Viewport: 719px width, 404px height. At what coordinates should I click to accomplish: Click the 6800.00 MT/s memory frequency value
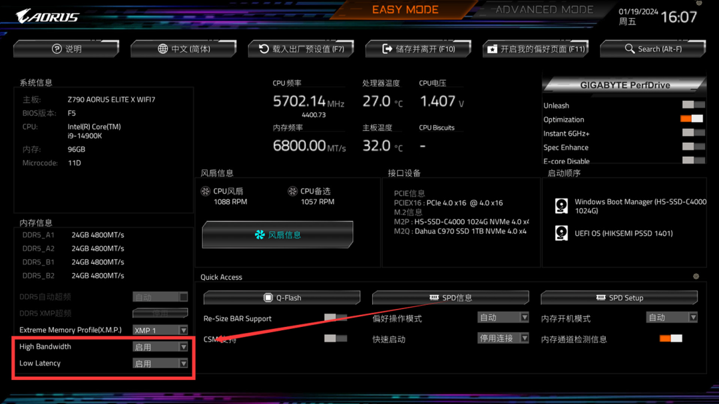(310, 146)
